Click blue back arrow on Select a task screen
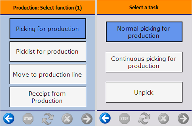 tap(105, 118)
